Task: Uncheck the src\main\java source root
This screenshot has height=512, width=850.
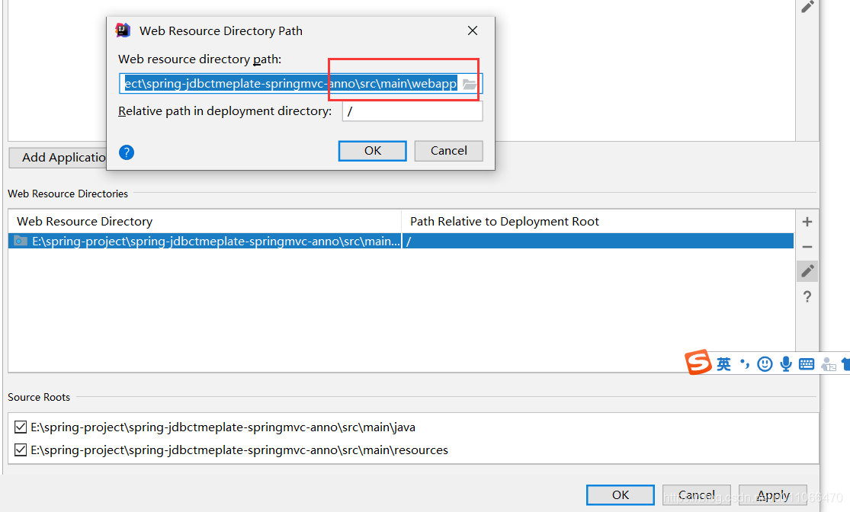Action: [x=21, y=427]
